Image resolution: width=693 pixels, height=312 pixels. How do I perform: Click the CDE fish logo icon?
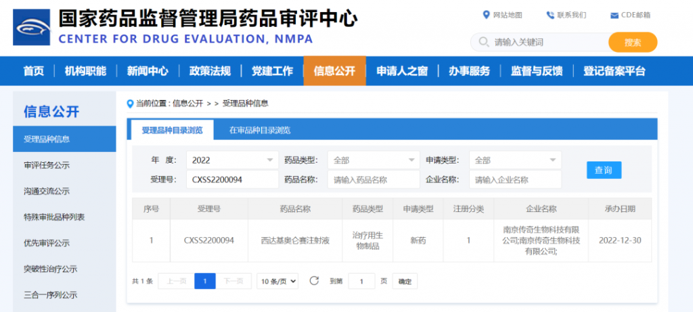point(32,28)
